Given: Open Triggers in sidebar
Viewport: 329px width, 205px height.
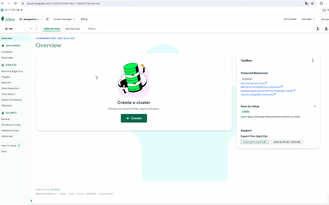Looking at the screenshot, I should click(x=6, y=77).
